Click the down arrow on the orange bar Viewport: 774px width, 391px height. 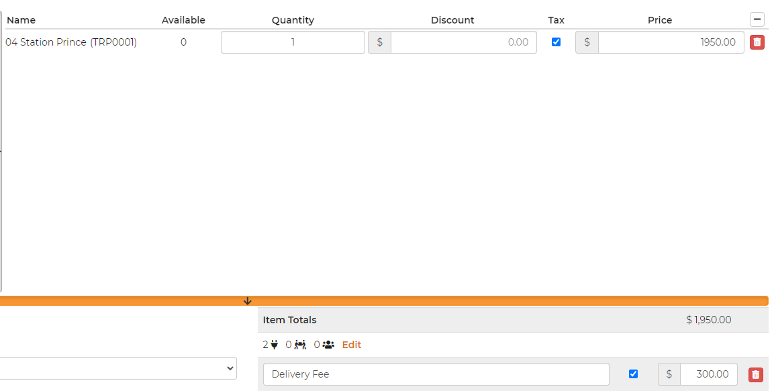pyautogui.click(x=247, y=301)
